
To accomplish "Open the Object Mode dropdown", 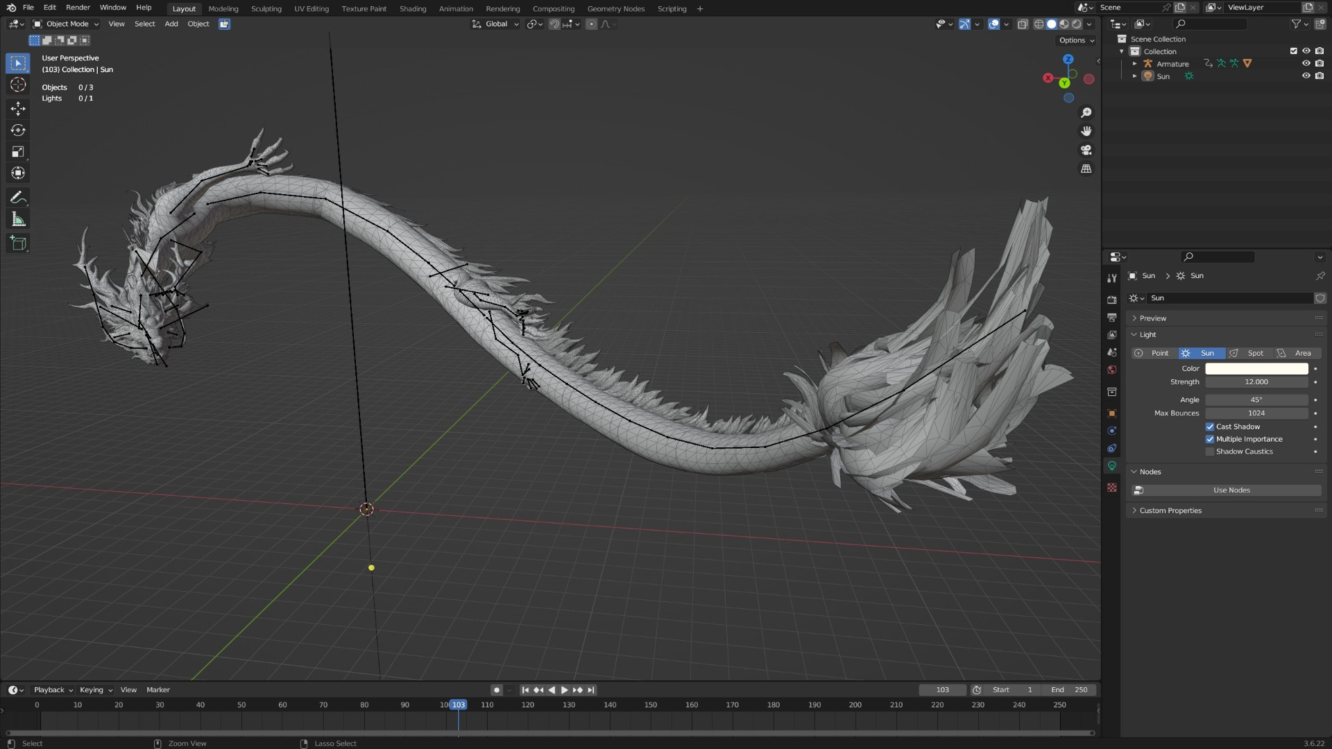I will 67,24.
